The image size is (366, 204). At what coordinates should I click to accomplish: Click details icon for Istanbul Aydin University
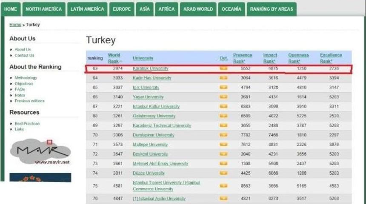tap(223, 198)
